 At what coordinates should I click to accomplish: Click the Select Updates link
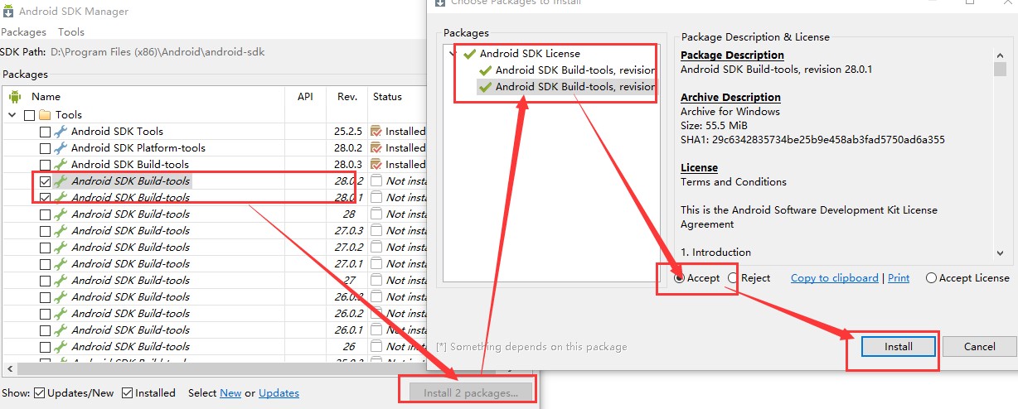[279, 393]
